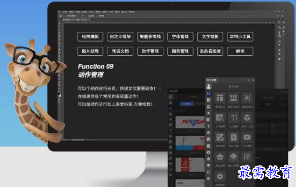Open the translation tile beside layers tile
296x187 pixels.
(247, 157)
